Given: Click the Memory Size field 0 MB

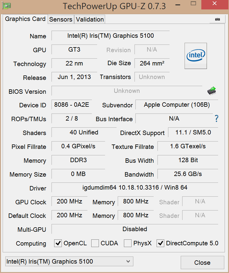Looking at the screenshot, I should pos(78,174).
